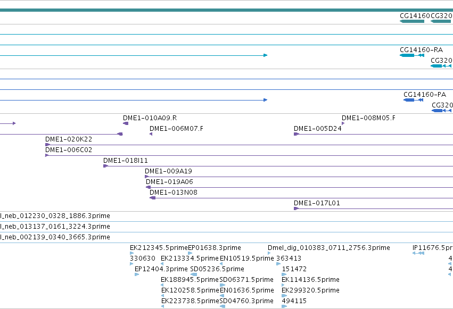The image size is (453, 309).
Task: Click the DME1-006C02 label
Action: click(x=69, y=150)
